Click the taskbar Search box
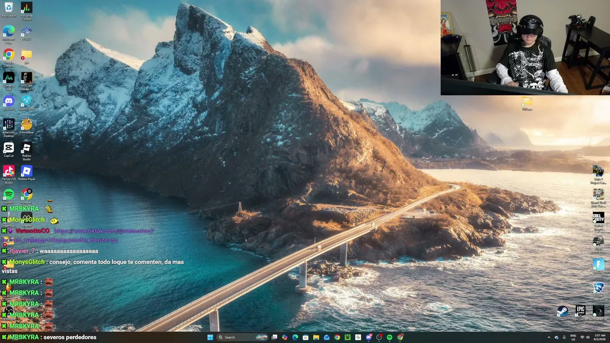The height and width of the screenshot is (343, 610). tap(243, 337)
